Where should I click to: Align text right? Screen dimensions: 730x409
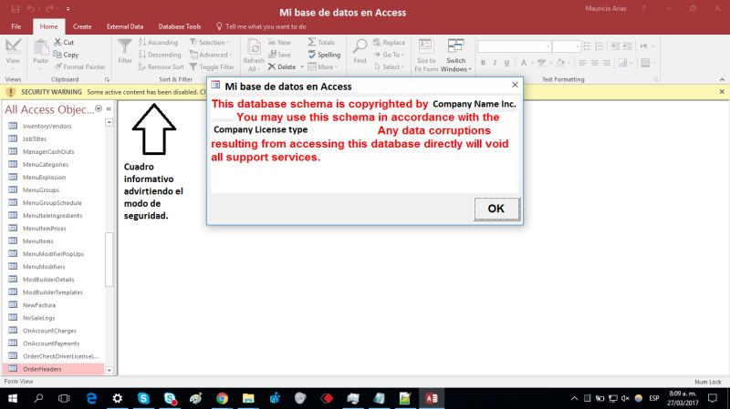(606, 63)
